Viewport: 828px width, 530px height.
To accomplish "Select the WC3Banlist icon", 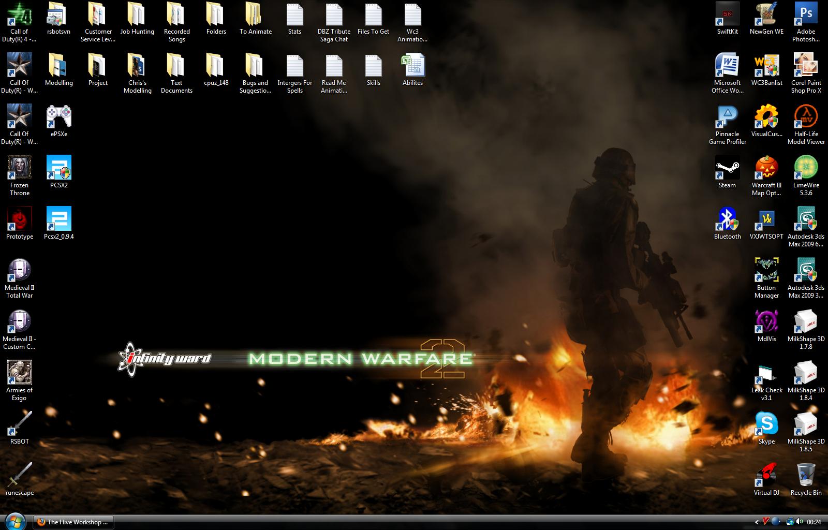I will pos(766,70).
